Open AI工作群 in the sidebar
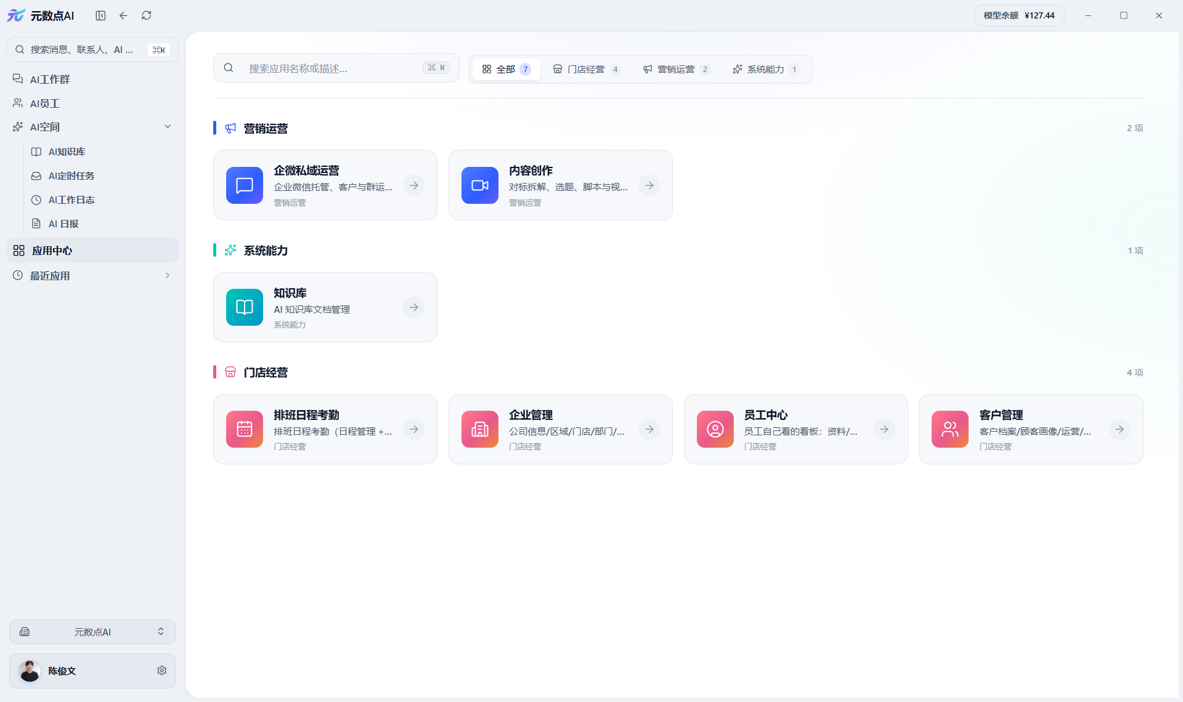This screenshot has width=1183, height=702. click(x=92, y=79)
